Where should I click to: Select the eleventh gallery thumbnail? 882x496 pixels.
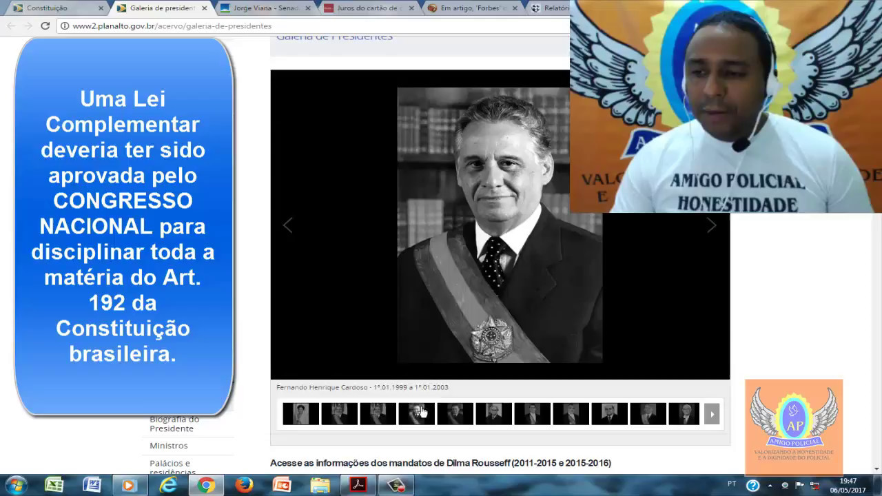tap(684, 414)
